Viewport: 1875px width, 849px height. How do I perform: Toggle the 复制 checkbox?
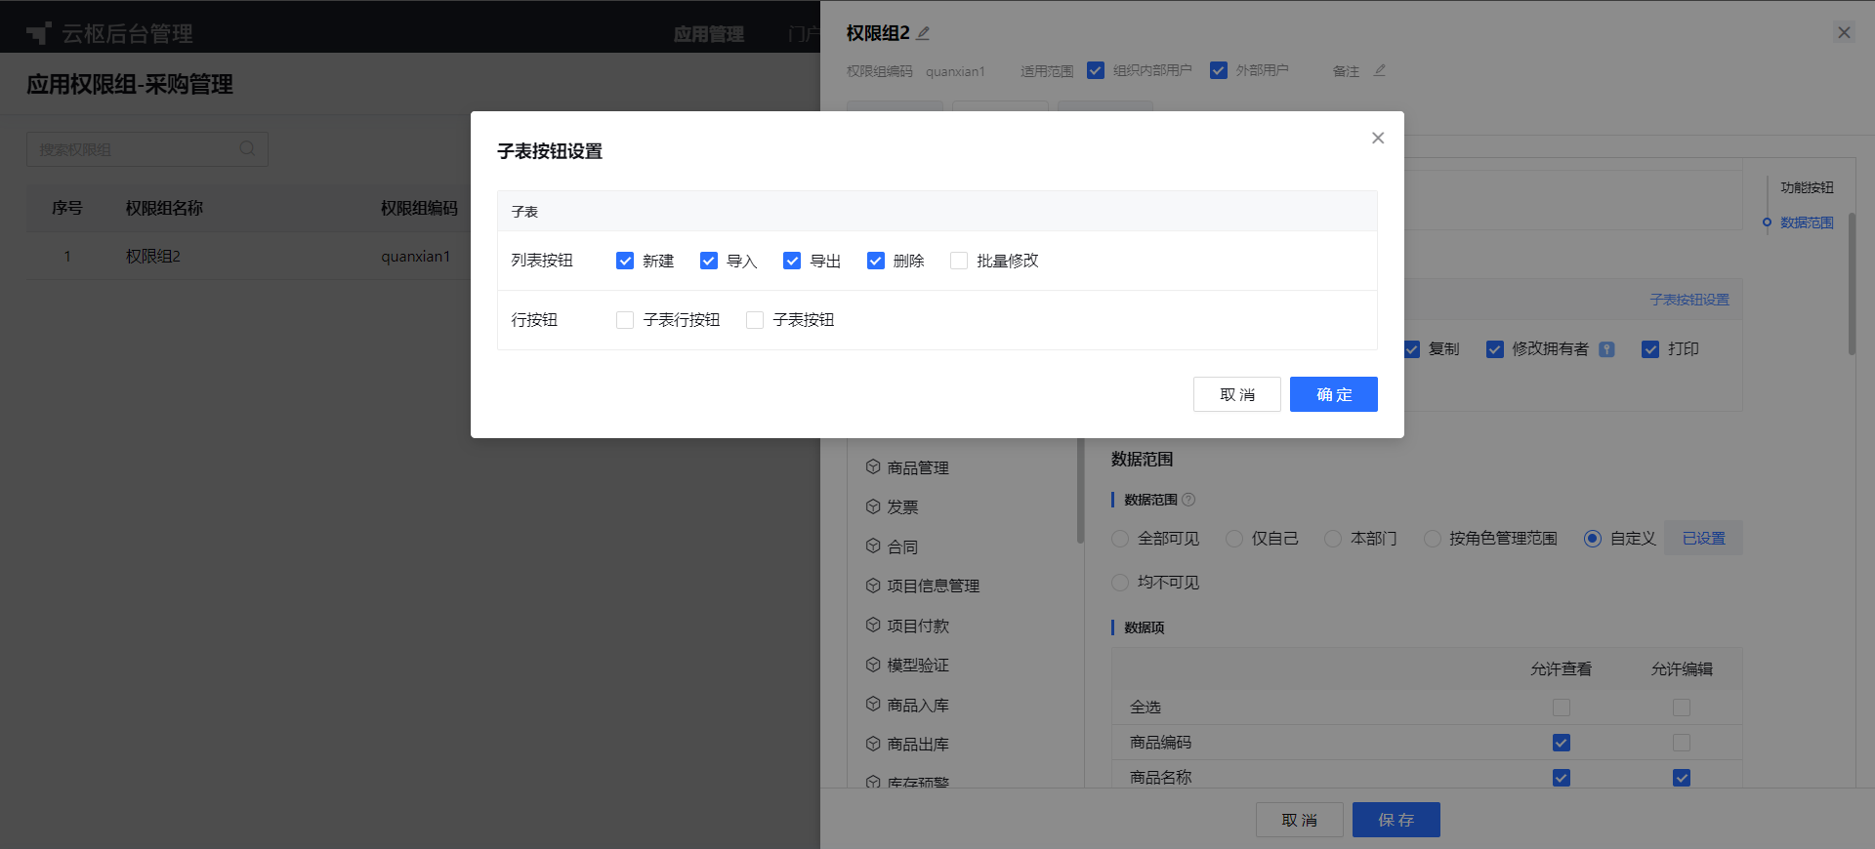[x=1412, y=349]
